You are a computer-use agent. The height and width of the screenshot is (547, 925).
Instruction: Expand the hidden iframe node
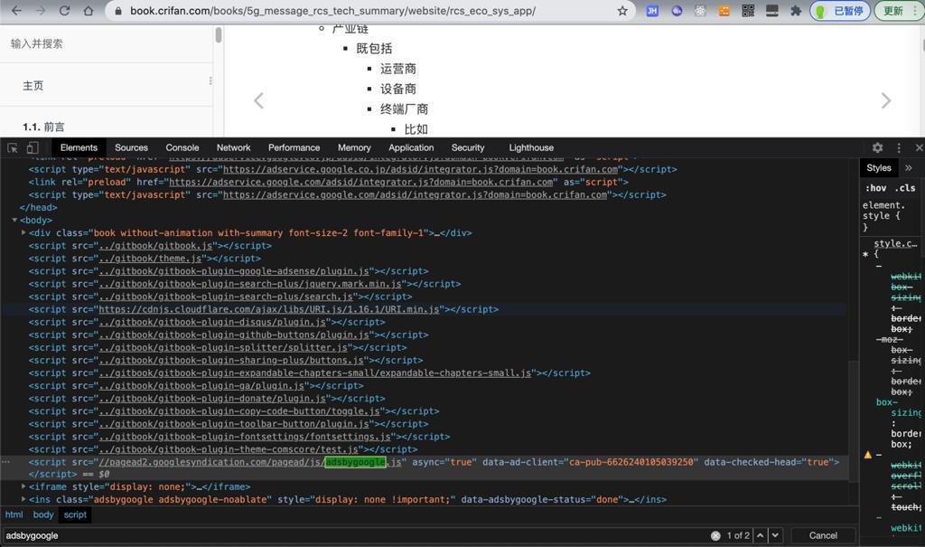pyautogui.click(x=23, y=486)
